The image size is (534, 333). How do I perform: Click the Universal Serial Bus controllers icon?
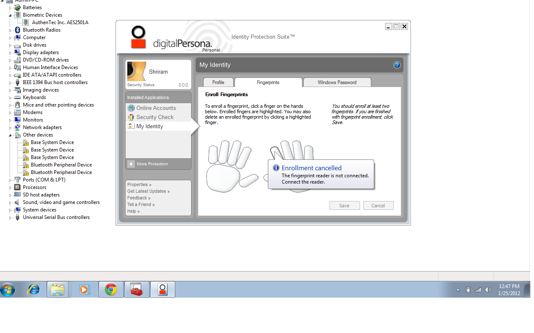[x=18, y=217]
